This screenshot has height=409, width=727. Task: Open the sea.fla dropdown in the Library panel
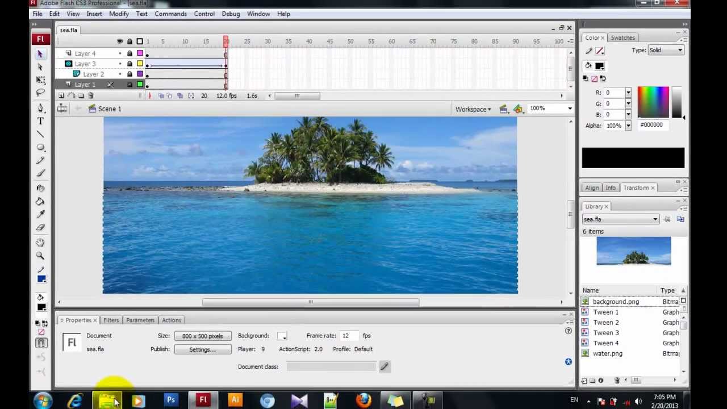[x=655, y=219]
